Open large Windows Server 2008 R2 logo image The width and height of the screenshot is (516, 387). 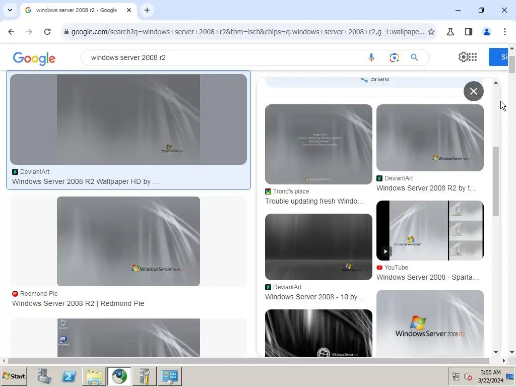pyautogui.click(x=430, y=323)
